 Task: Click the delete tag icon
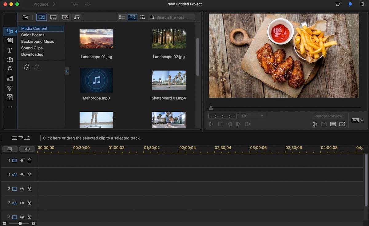pos(37,67)
